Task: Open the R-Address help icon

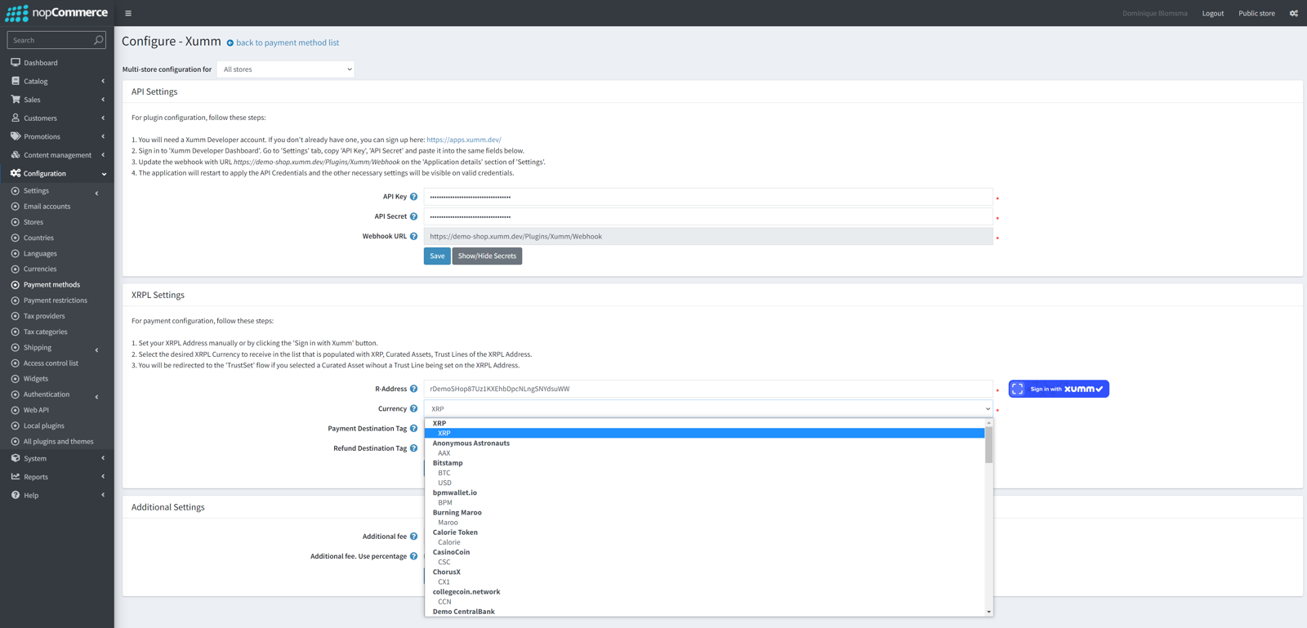Action: coord(414,389)
